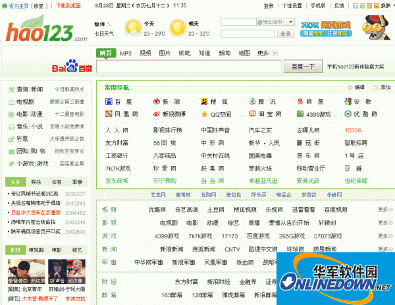Expand 更多 for the 影视 row
This screenshot has width=395, height=305.
[x=385, y=223]
